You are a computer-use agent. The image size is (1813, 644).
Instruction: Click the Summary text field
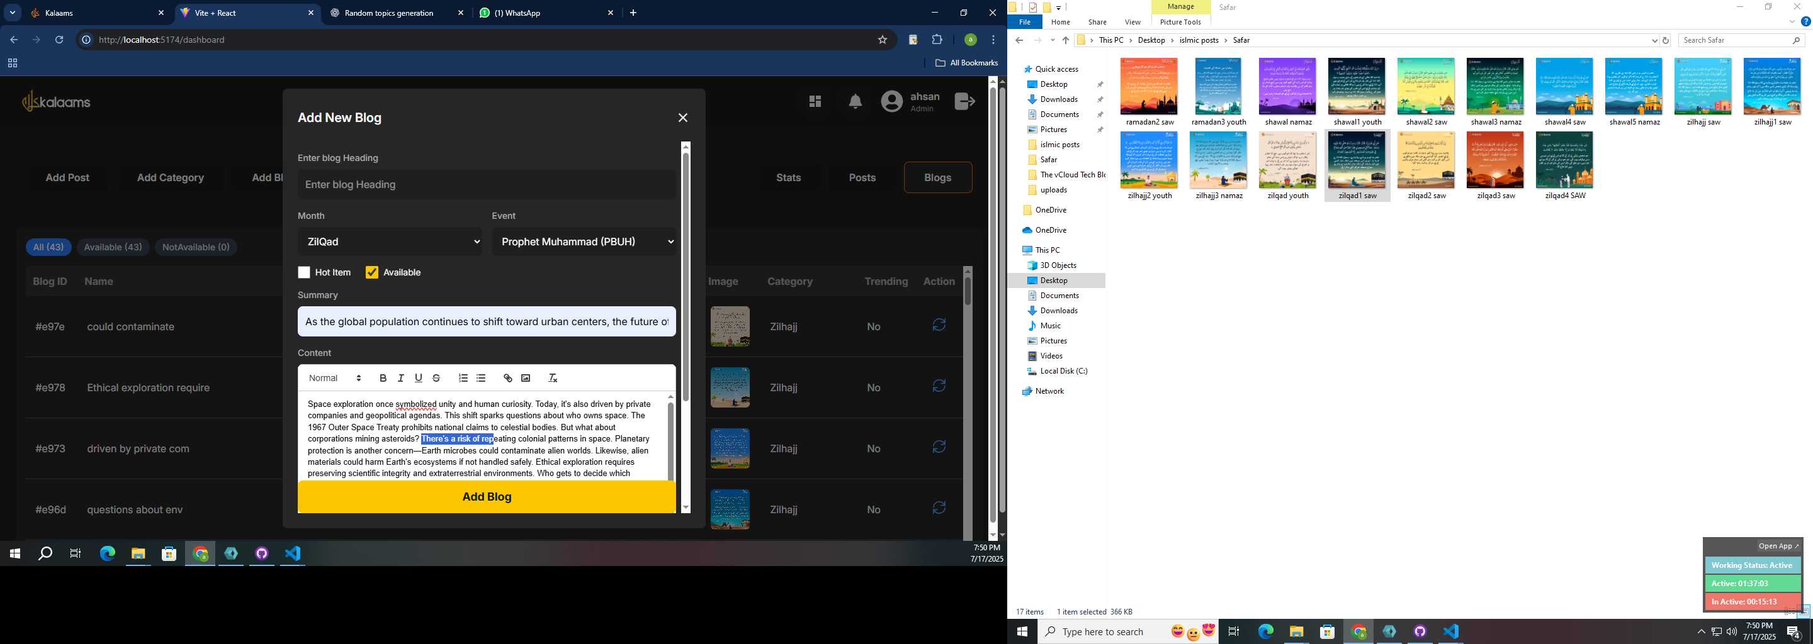point(487,322)
